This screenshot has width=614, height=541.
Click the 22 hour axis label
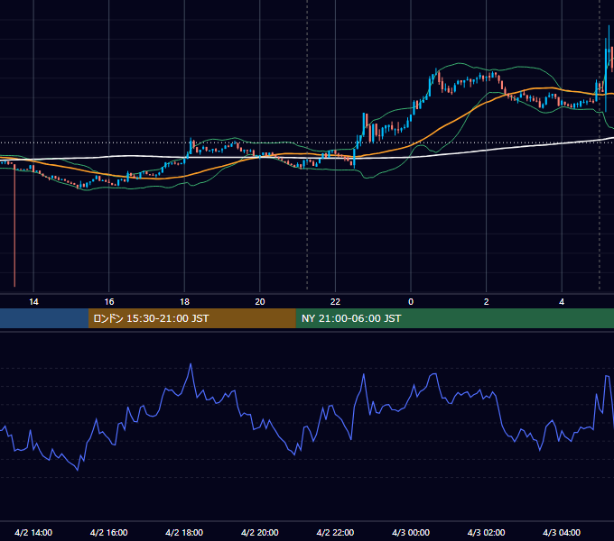(x=335, y=302)
